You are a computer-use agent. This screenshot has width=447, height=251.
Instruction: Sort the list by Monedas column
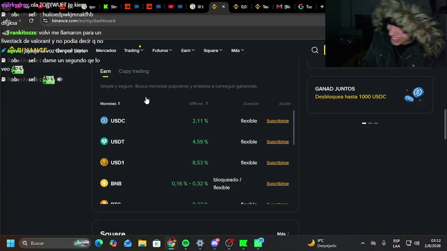point(110,104)
